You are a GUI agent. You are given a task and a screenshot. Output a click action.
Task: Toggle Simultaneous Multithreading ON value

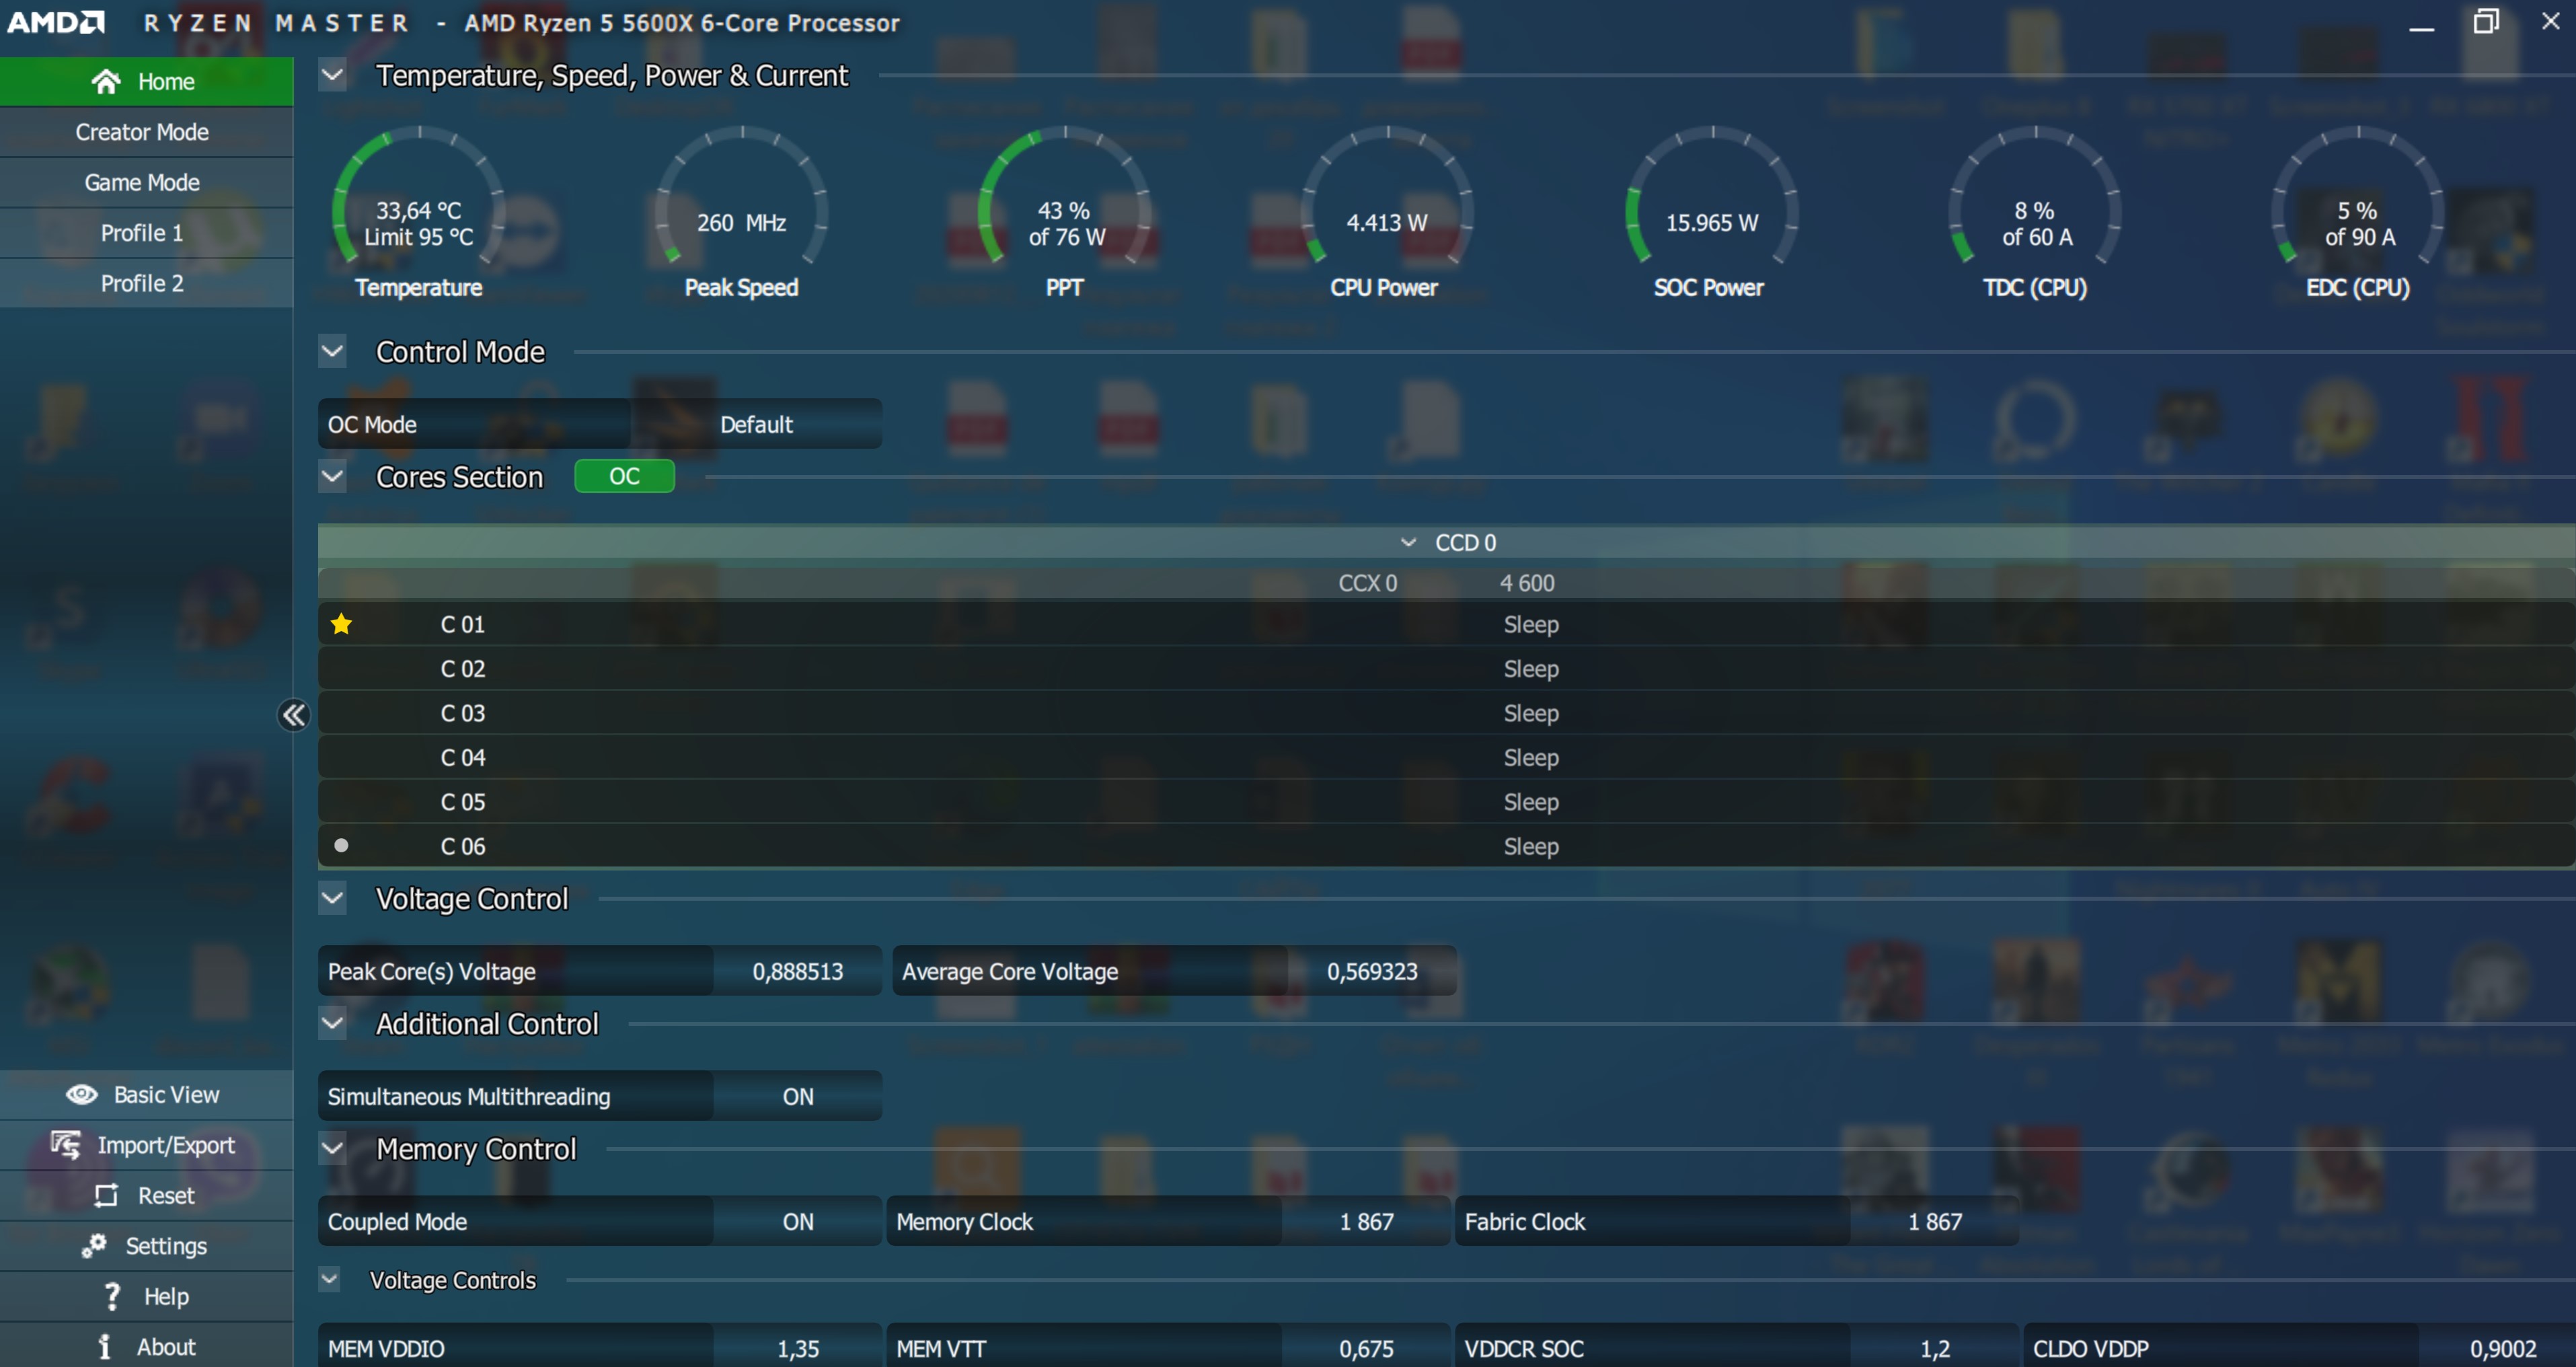[797, 1096]
